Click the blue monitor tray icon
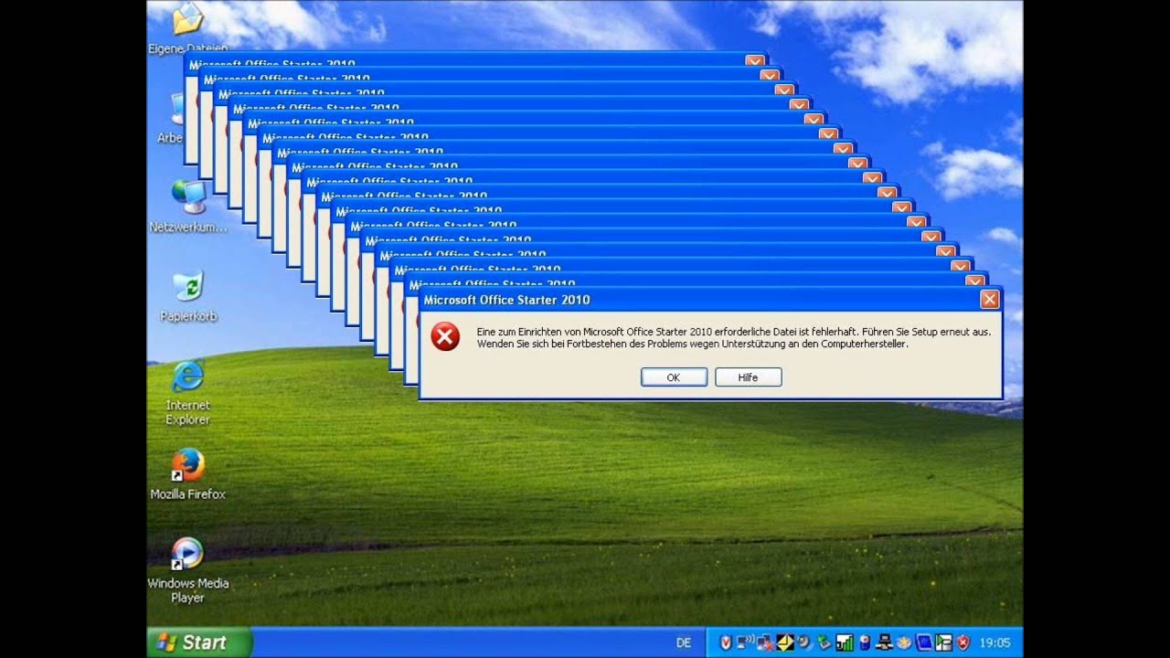1170x658 pixels. pos(924,642)
